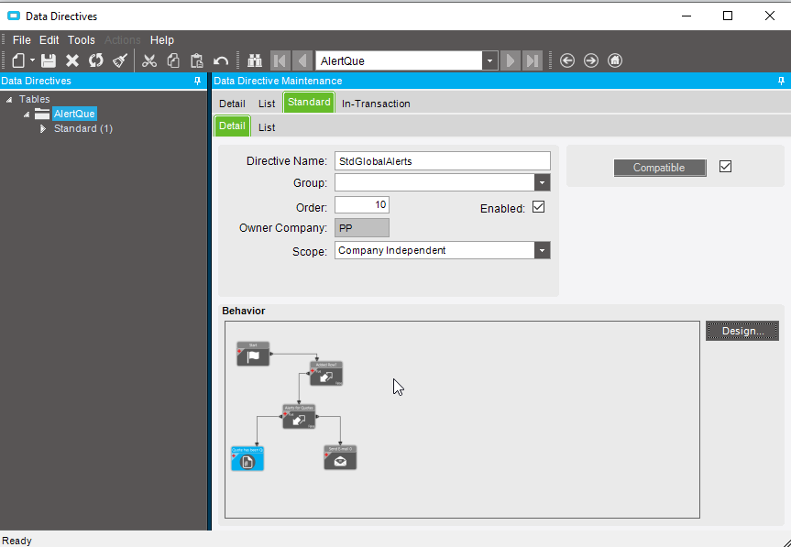This screenshot has height=547, width=791.
Task: Open the AlertQue table dropdown arrow
Action: click(x=489, y=61)
